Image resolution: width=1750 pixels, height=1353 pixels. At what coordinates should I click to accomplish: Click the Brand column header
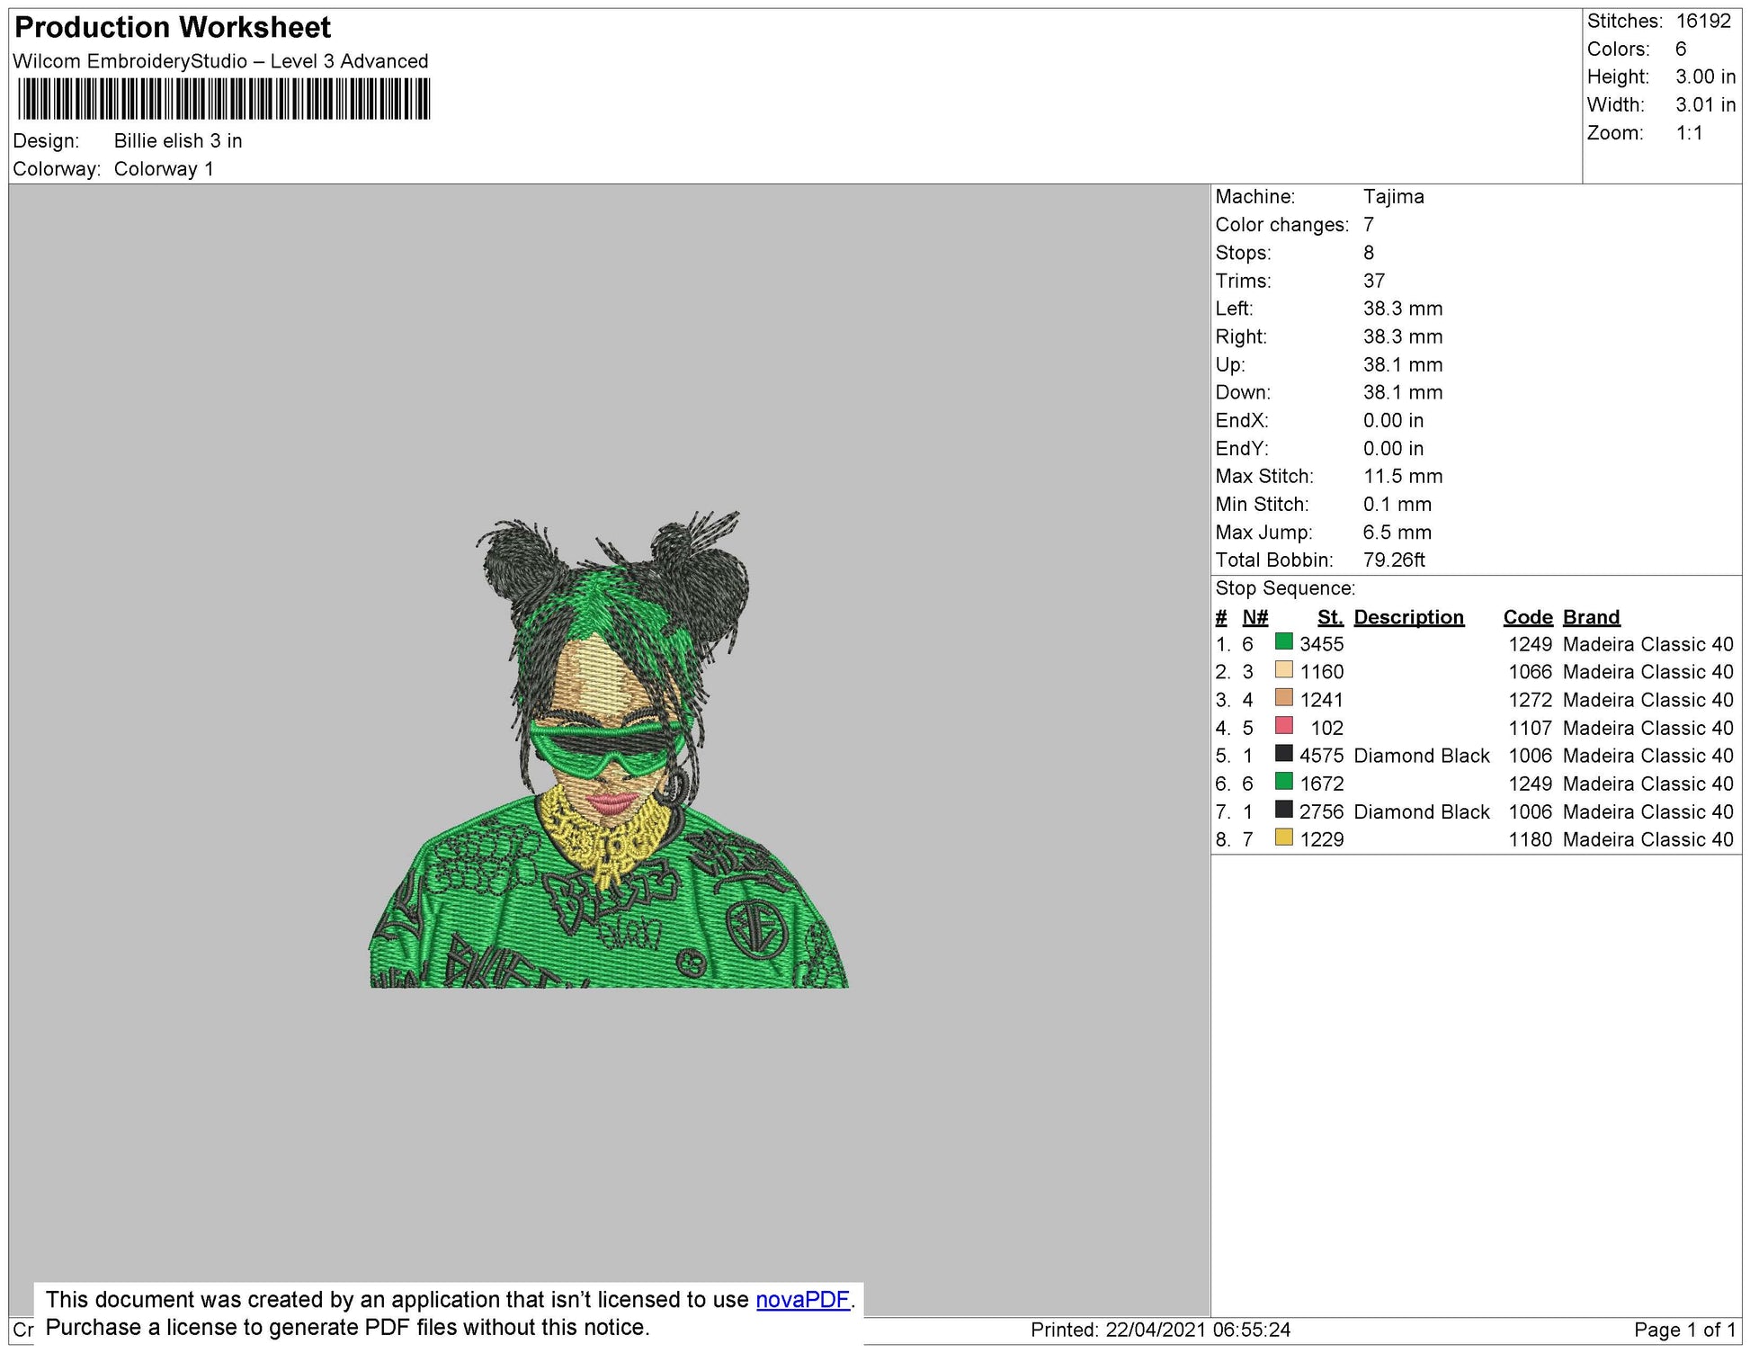pos(1591,617)
